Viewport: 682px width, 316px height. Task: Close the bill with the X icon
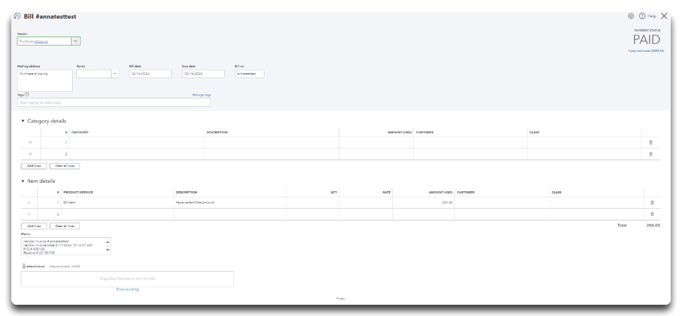point(664,16)
